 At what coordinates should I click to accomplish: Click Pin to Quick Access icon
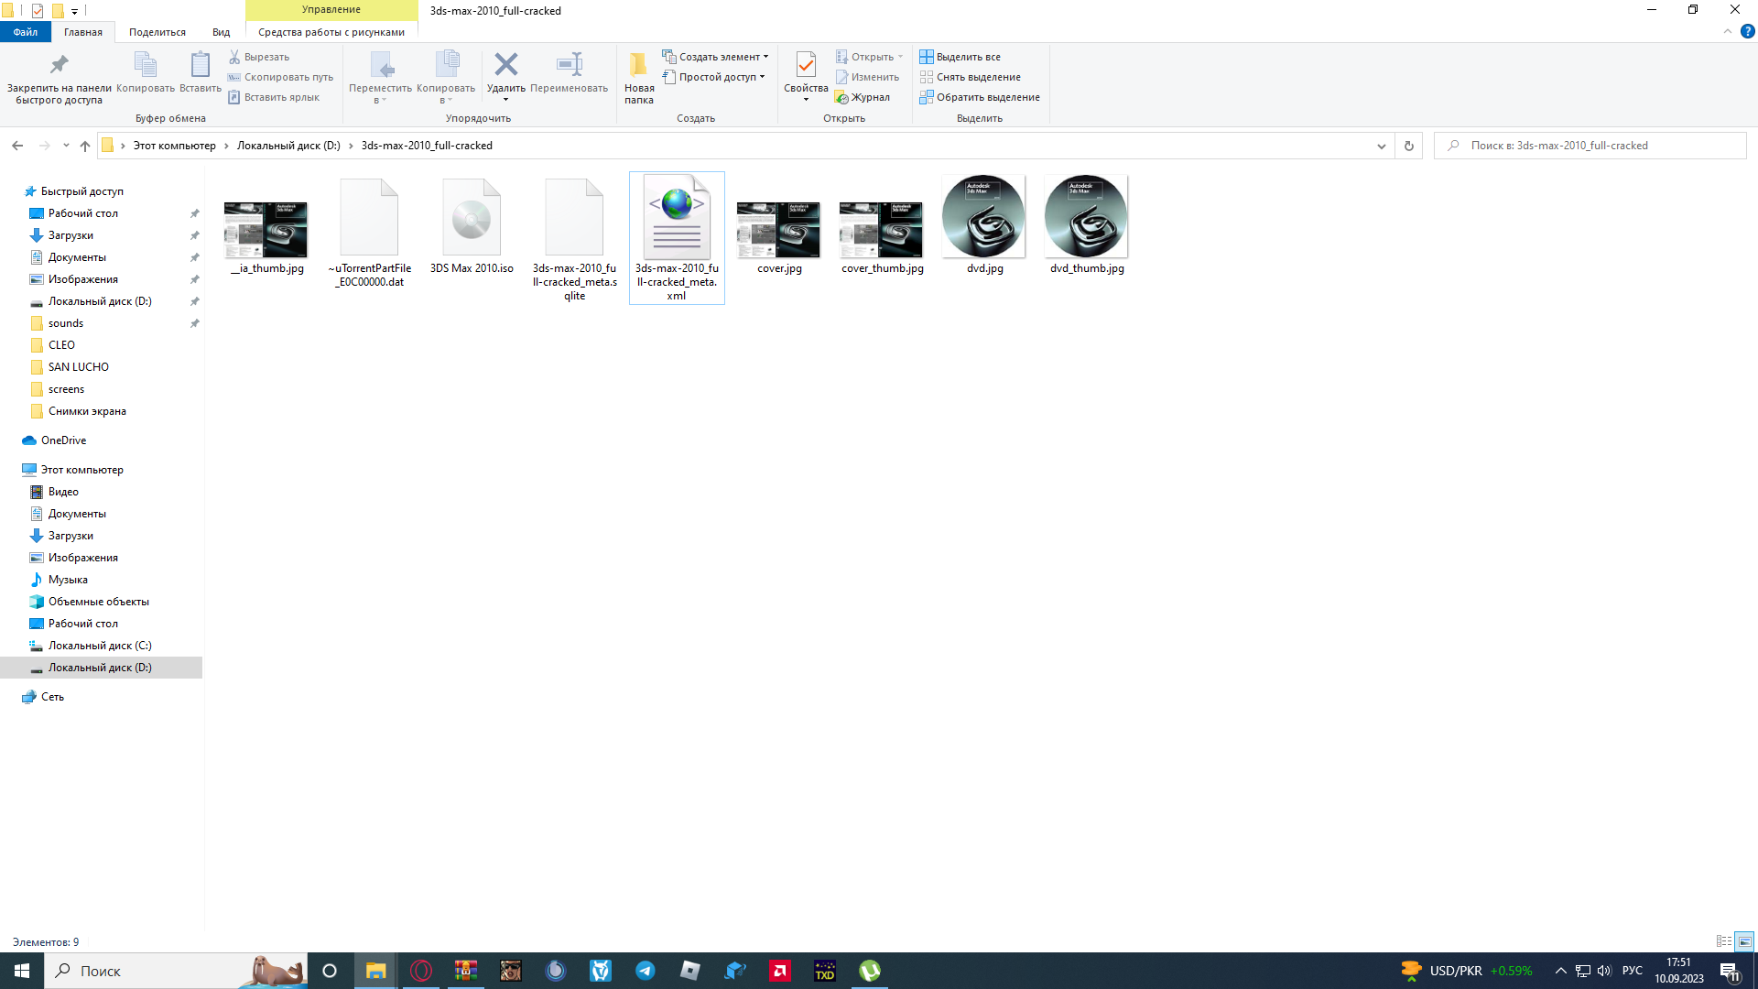click(x=59, y=66)
